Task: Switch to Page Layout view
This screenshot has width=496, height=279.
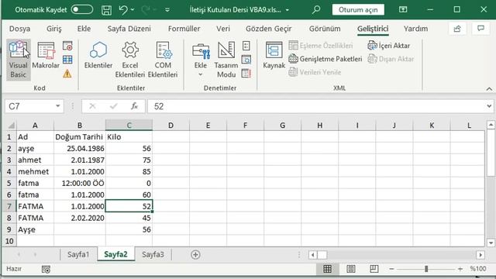Action: 351,269
